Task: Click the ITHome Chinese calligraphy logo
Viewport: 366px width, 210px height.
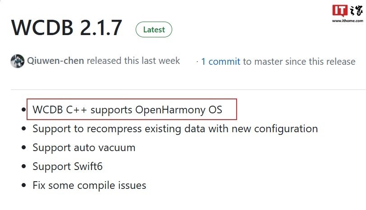Action: pos(356,10)
